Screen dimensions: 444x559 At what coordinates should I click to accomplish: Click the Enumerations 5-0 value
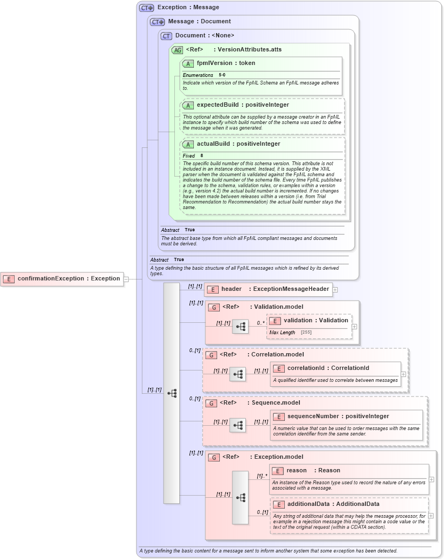(x=222, y=75)
